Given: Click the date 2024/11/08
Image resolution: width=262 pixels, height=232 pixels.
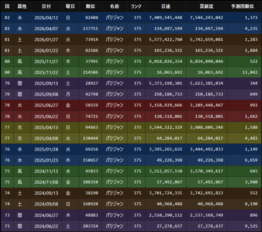Looking at the screenshot, I should tap(46, 182).
